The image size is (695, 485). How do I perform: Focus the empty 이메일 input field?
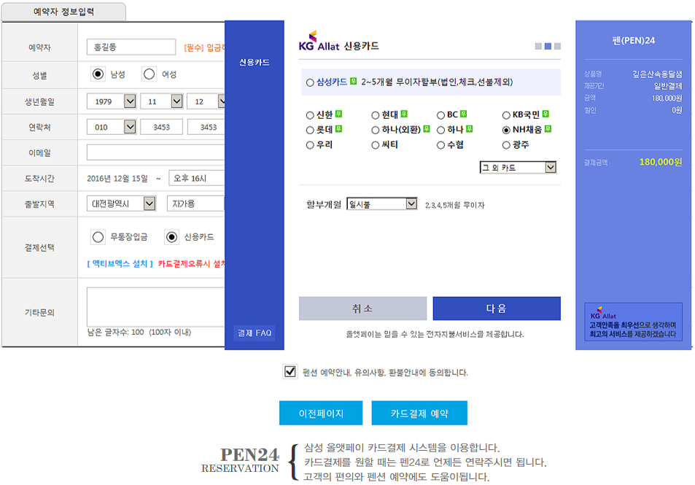(x=155, y=152)
